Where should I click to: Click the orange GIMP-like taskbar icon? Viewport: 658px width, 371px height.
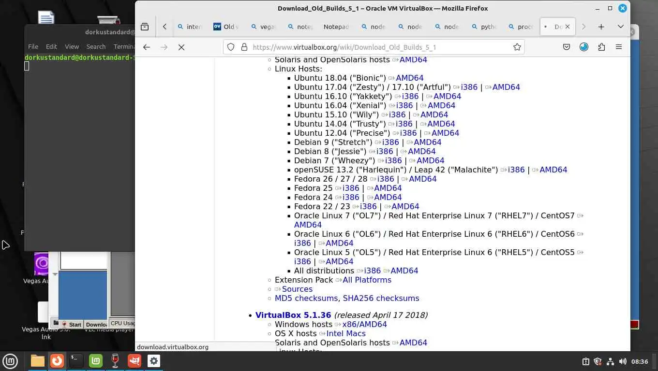(x=135, y=361)
